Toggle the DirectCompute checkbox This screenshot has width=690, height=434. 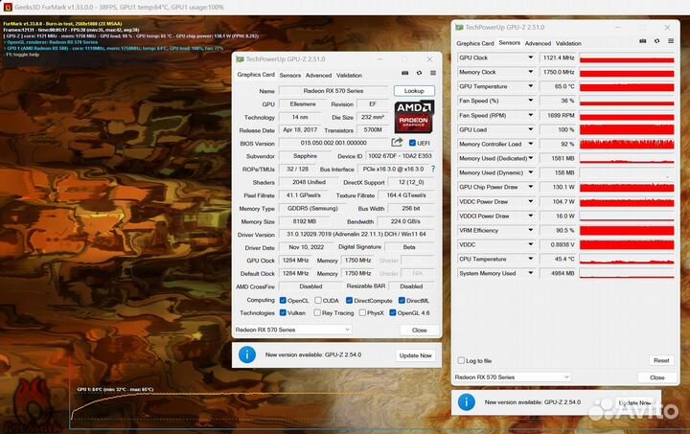(x=349, y=300)
